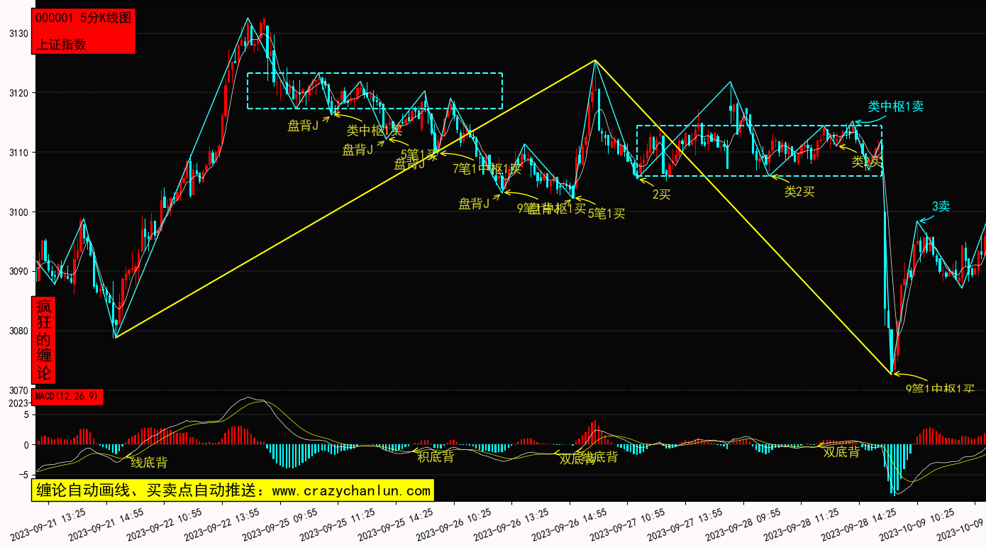986x550 pixels.
Task: Click the 7笔1中枢1买 annotation label
Action: [x=487, y=168]
